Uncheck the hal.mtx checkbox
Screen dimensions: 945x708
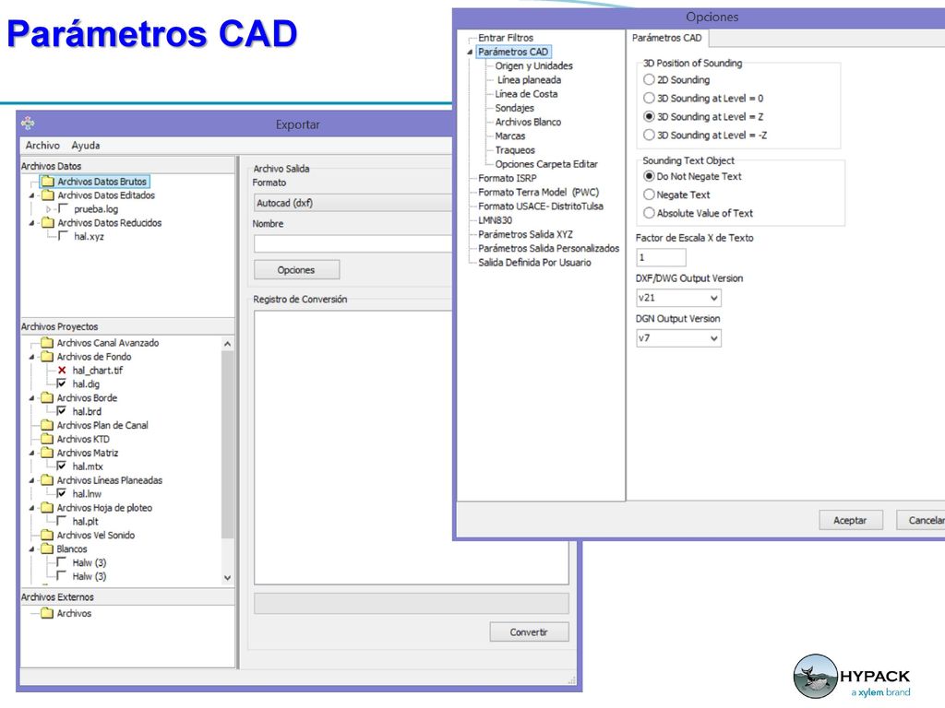(x=62, y=466)
